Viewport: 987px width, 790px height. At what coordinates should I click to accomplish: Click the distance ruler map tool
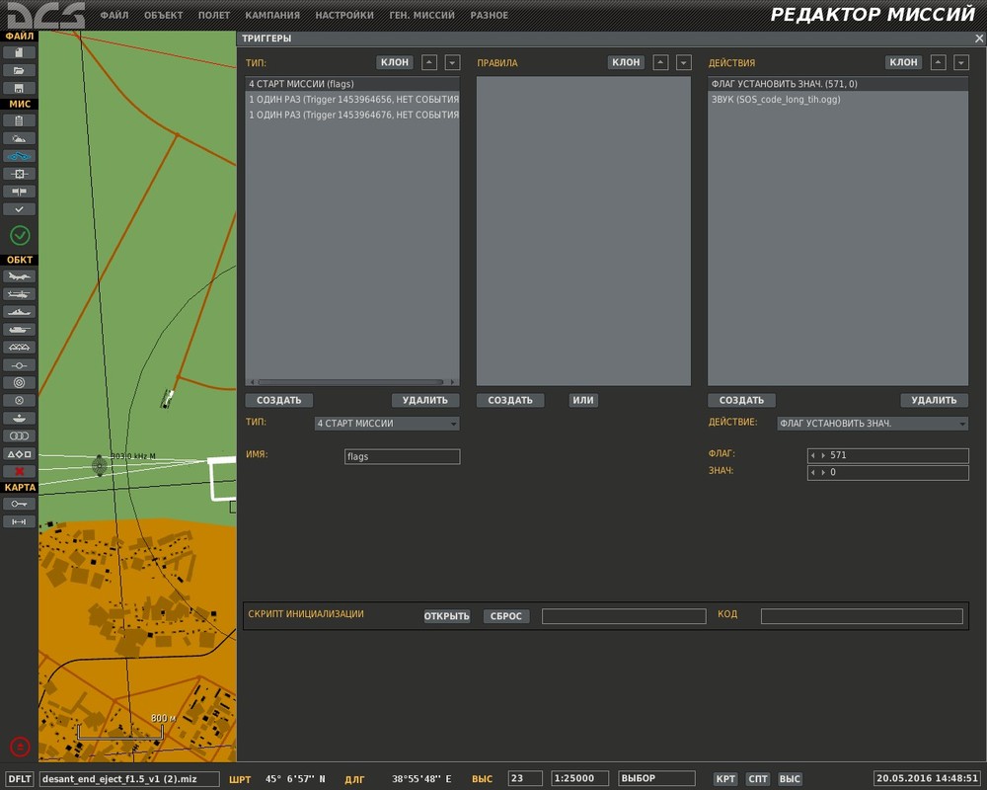20,521
